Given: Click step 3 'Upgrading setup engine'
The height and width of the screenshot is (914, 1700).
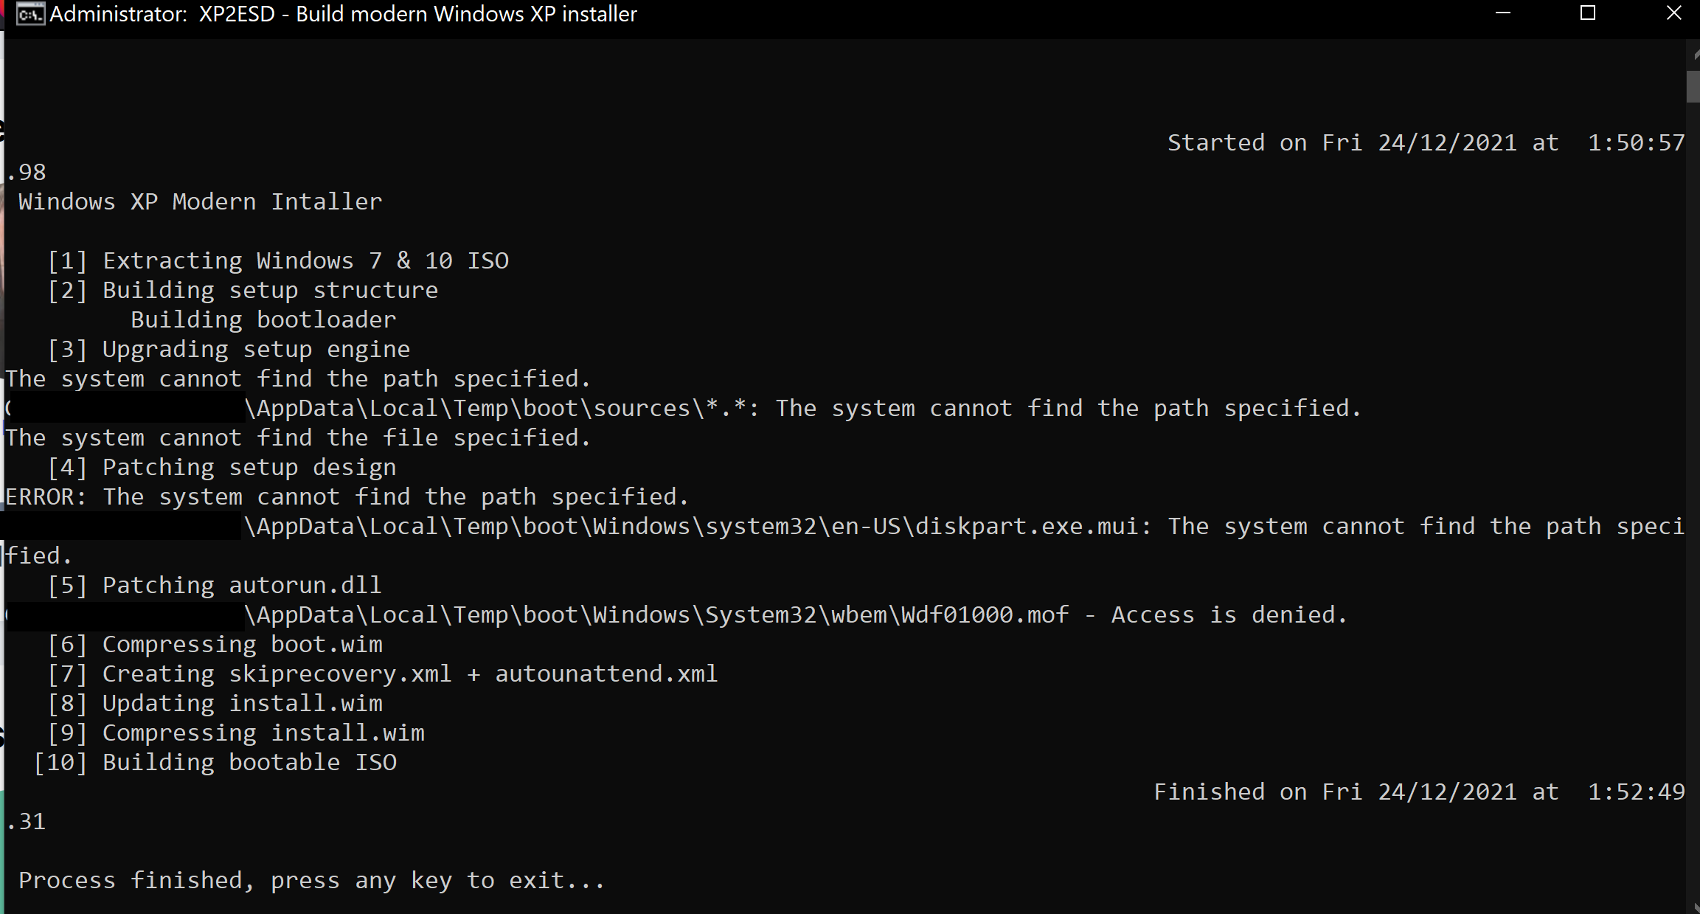Looking at the screenshot, I should click(x=255, y=349).
